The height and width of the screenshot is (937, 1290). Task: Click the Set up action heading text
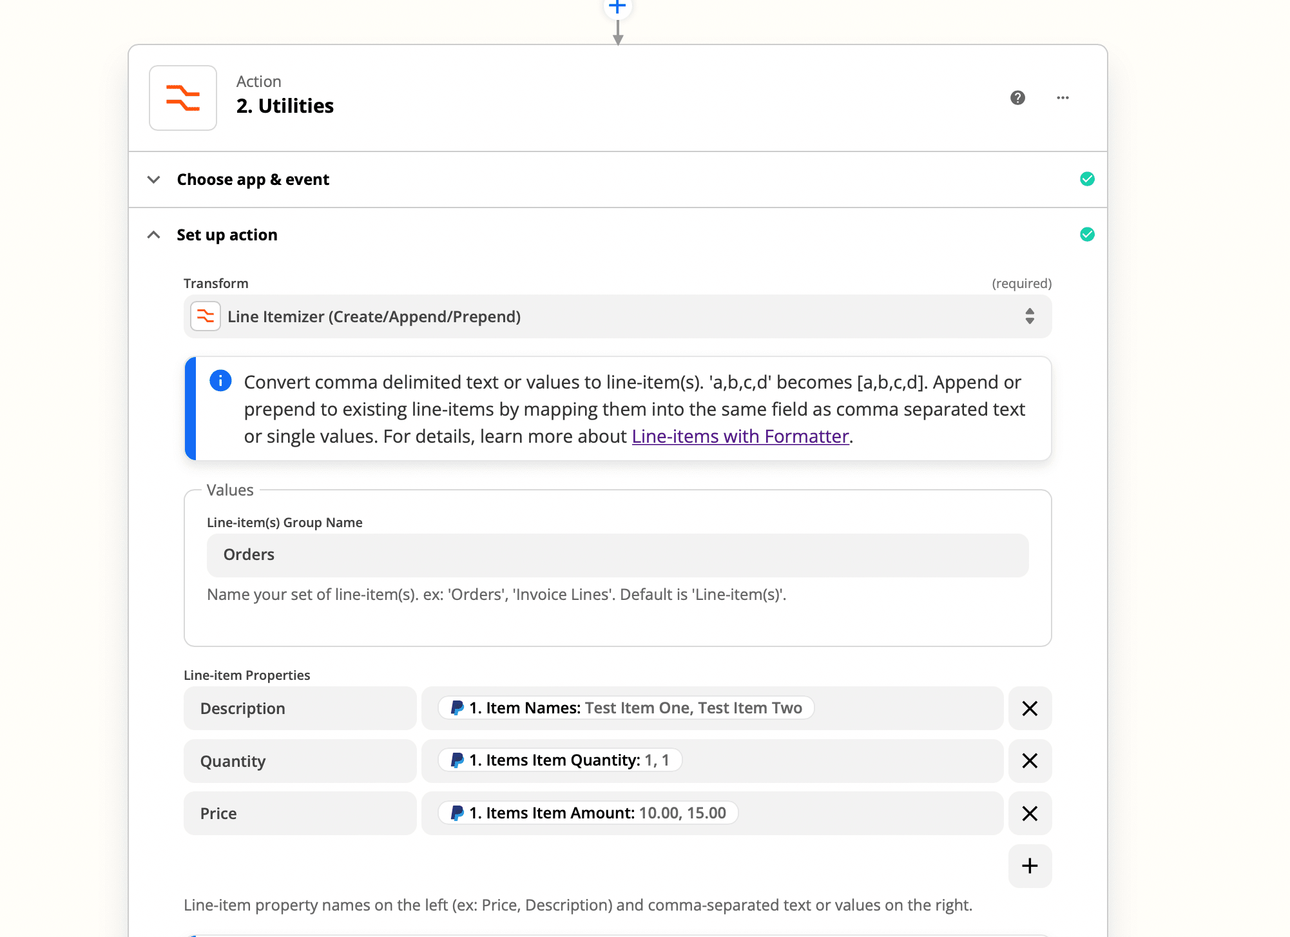(227, 235)
